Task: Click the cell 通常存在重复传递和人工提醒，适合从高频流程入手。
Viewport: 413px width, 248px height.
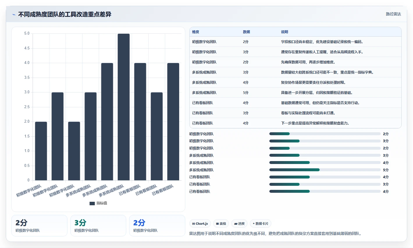Action: tap(322, 52)
